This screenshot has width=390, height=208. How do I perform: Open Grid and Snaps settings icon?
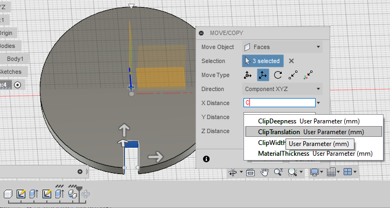(331, 172)
